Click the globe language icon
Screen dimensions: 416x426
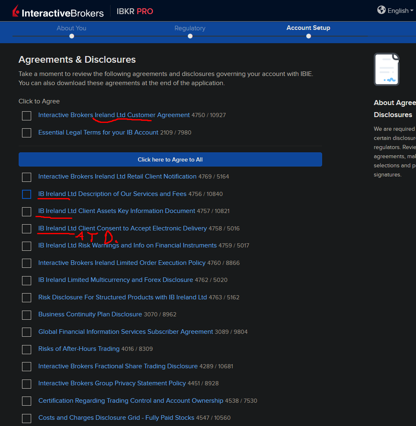381,10
